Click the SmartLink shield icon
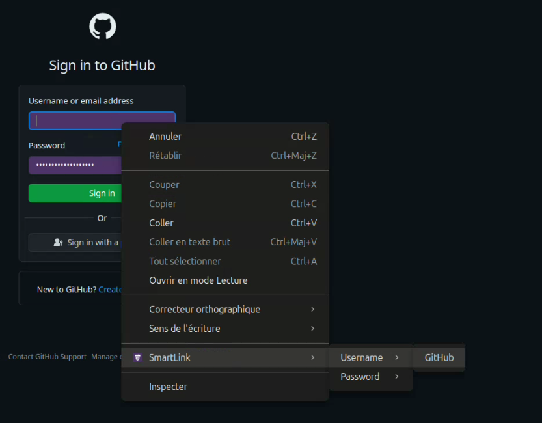Screen dimensions: 542x423 pyautogui.click(x=137, y=357)
